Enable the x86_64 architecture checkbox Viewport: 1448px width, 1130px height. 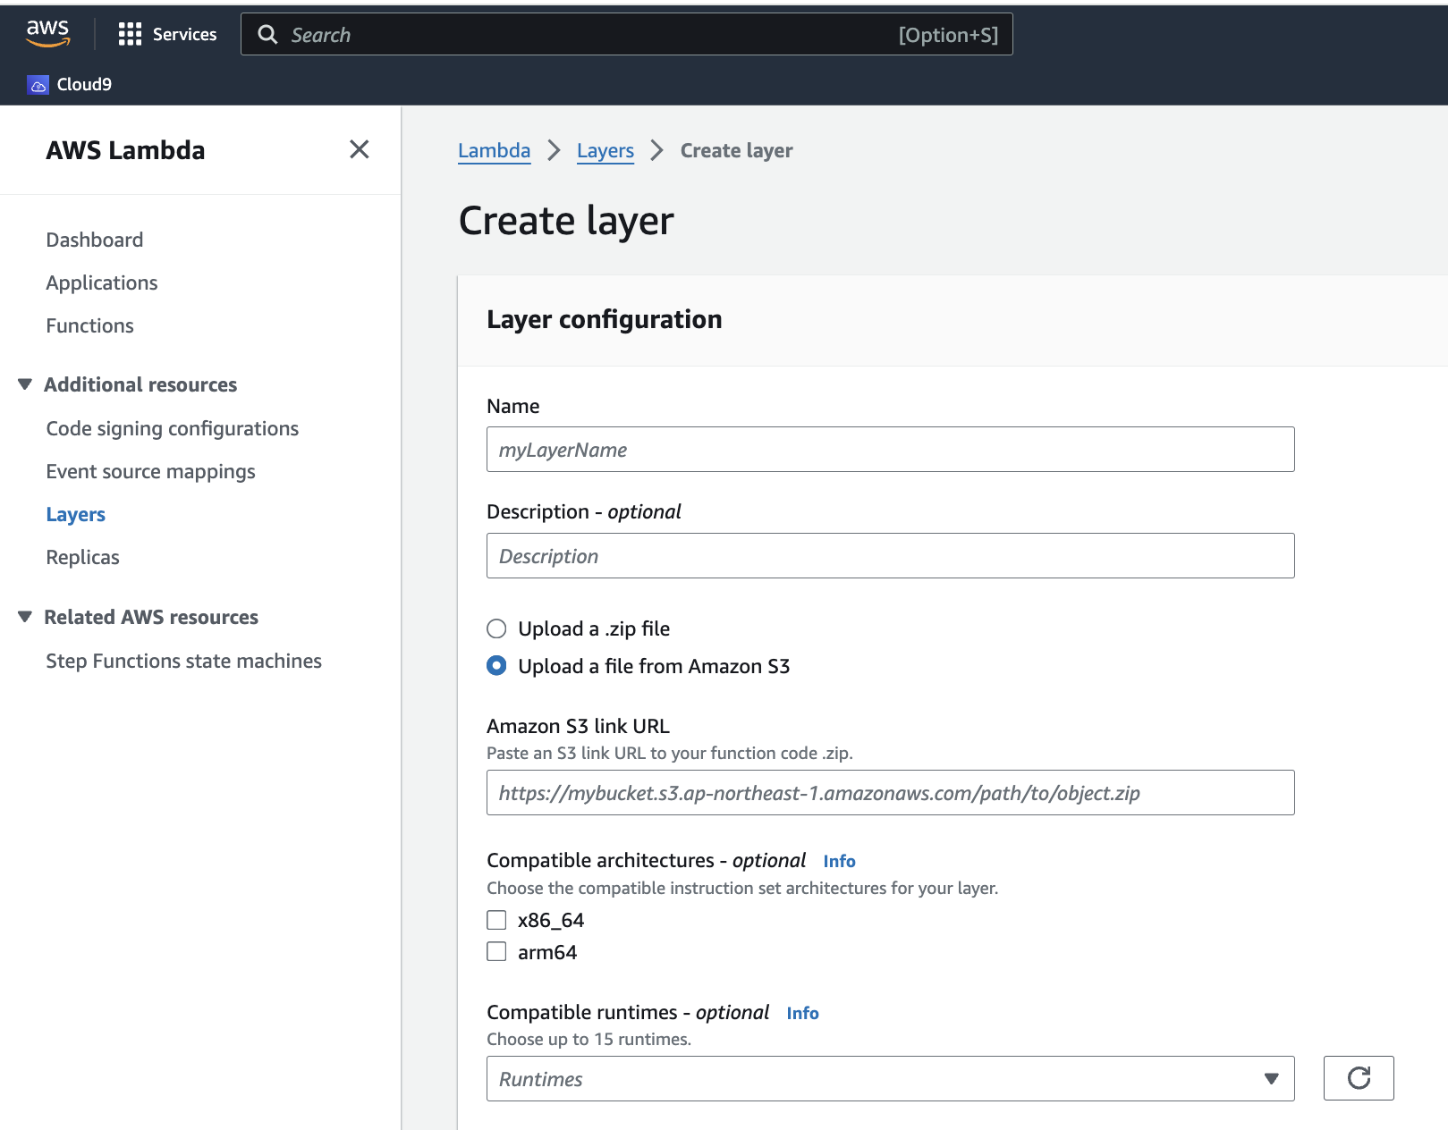(496, 919)
